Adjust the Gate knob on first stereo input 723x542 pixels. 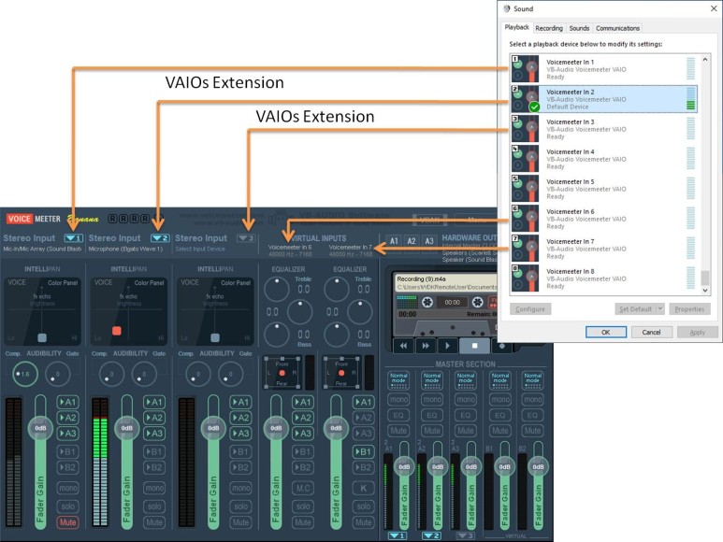point(58,374)
